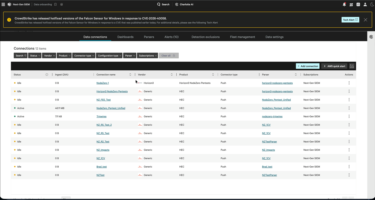Open Subscriptions filter dropdown

click(147, 56)
